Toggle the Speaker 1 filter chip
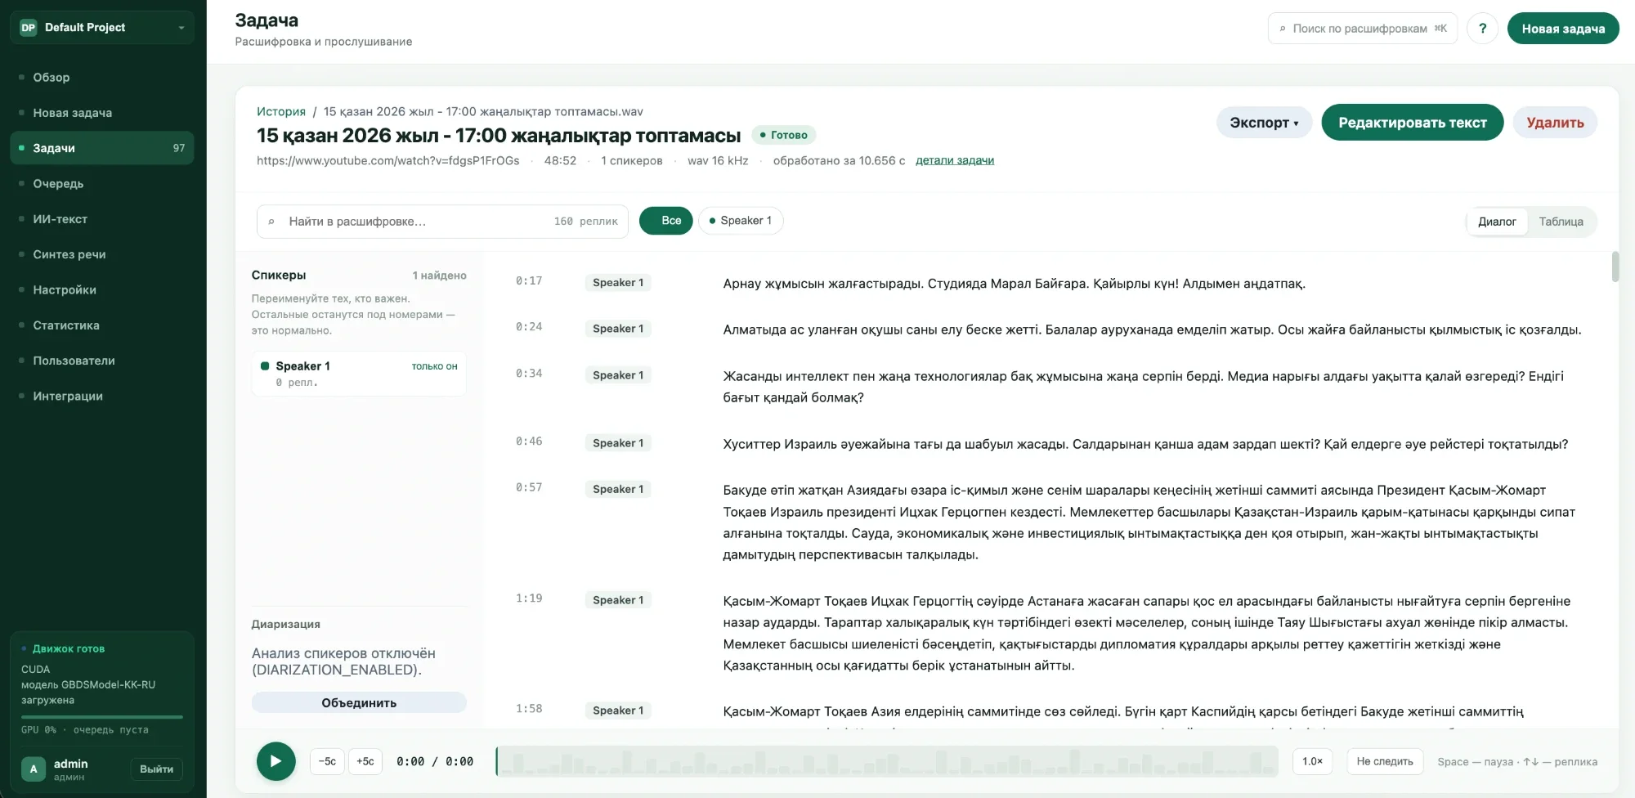 [741, 221]
